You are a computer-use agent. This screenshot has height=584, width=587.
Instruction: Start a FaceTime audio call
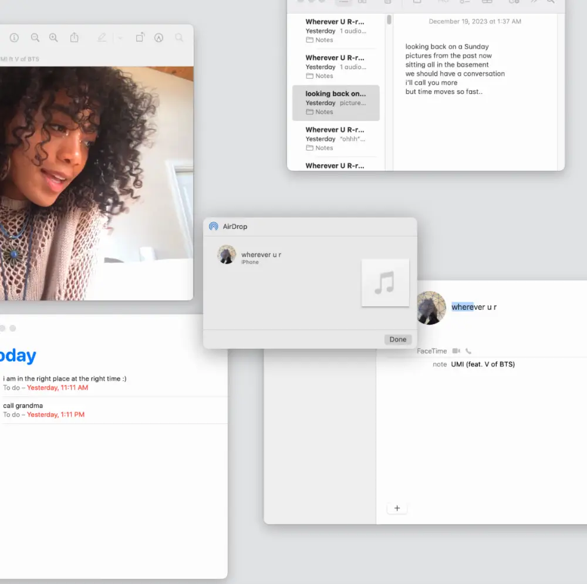point(468,351)
